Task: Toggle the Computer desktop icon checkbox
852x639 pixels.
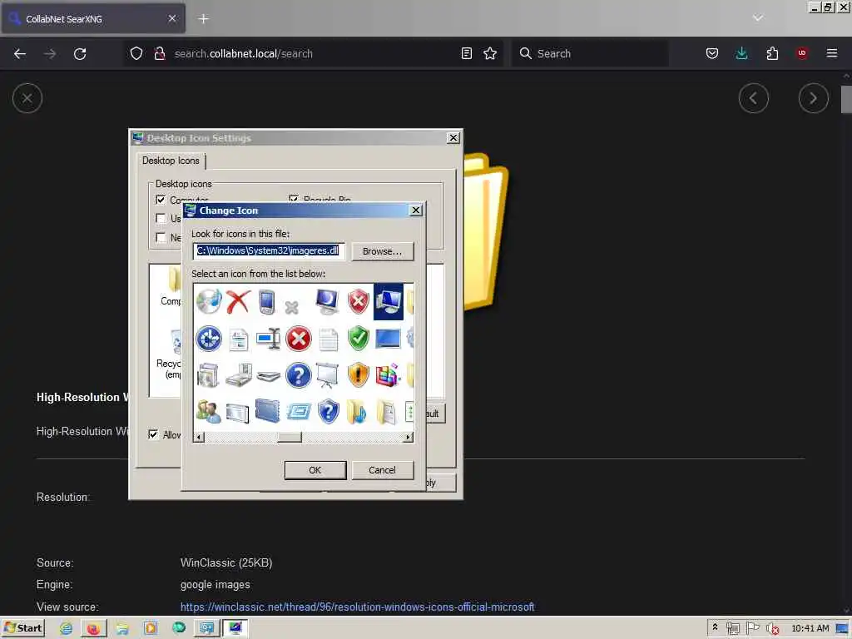Action: click(x=161, y=200)
